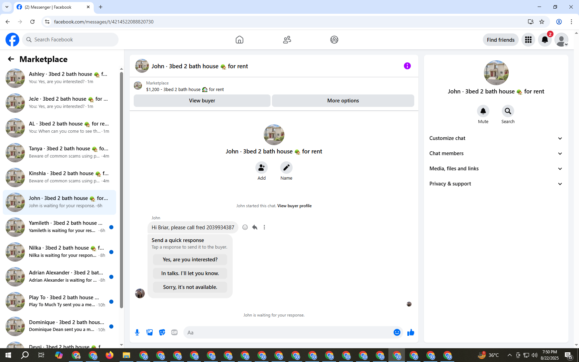Image resolution: width=579 pixels, height=362 pixels.
Task: Send a voice clip with microphone icon
Action: click(x=137, y=332)
